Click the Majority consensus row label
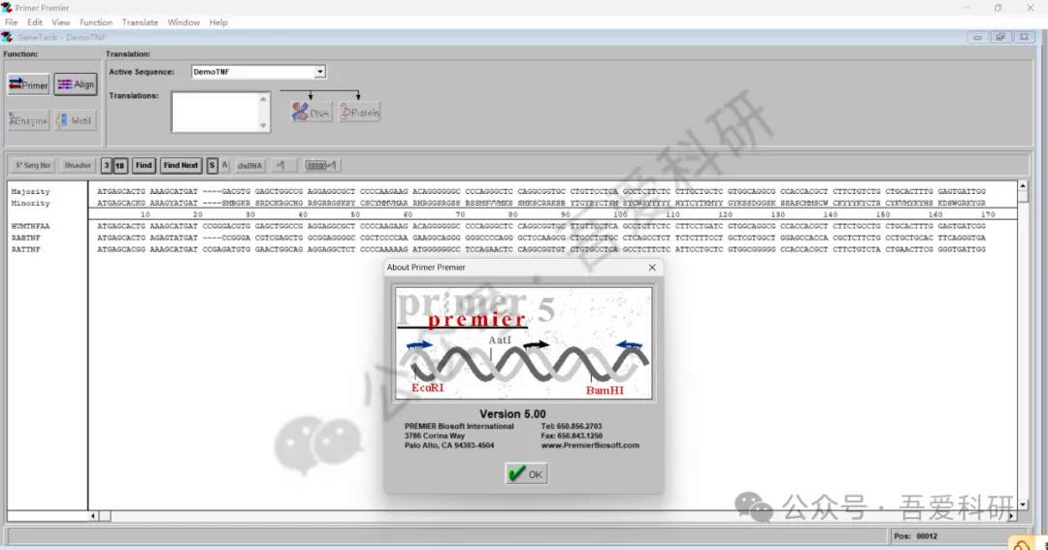 point(30,191)
